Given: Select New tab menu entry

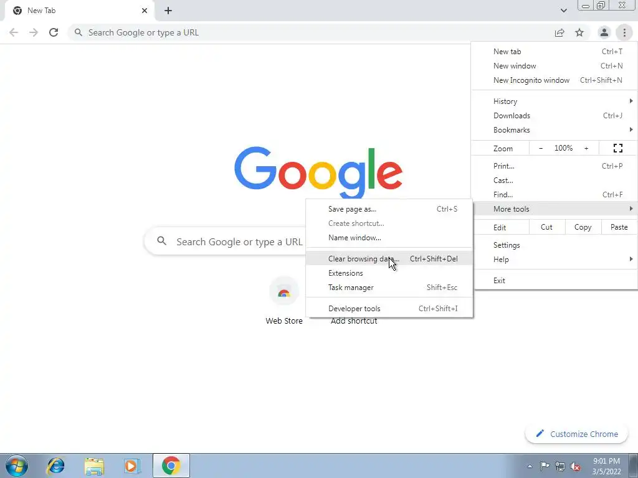Looking at the screenshot, I should 555,52.
